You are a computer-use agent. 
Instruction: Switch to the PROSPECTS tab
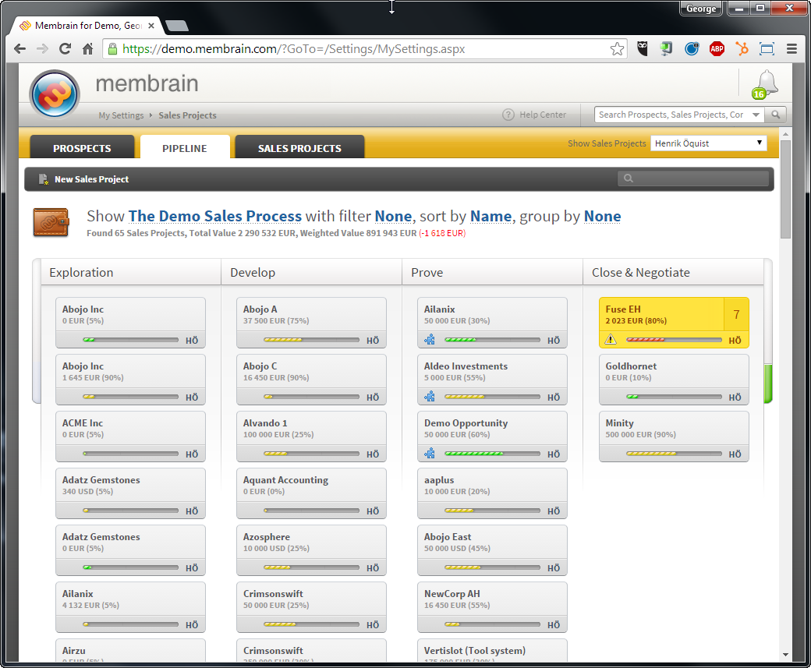pyautogui.click(x=82, y=147)
